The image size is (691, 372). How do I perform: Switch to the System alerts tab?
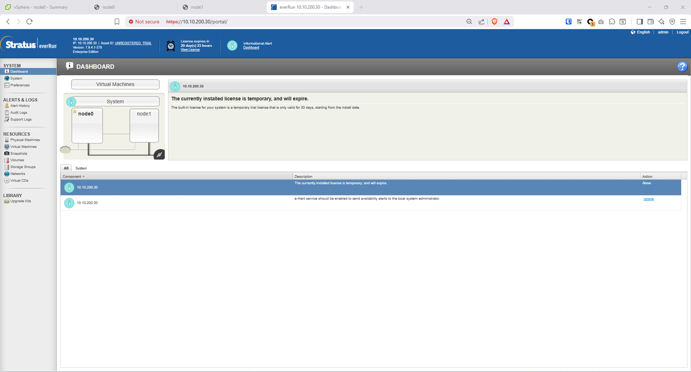(81, 168)
